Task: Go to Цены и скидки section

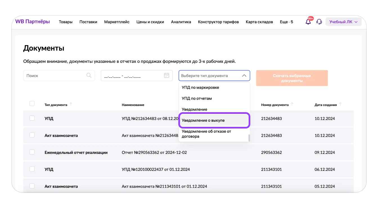Action: pos(150,22)
